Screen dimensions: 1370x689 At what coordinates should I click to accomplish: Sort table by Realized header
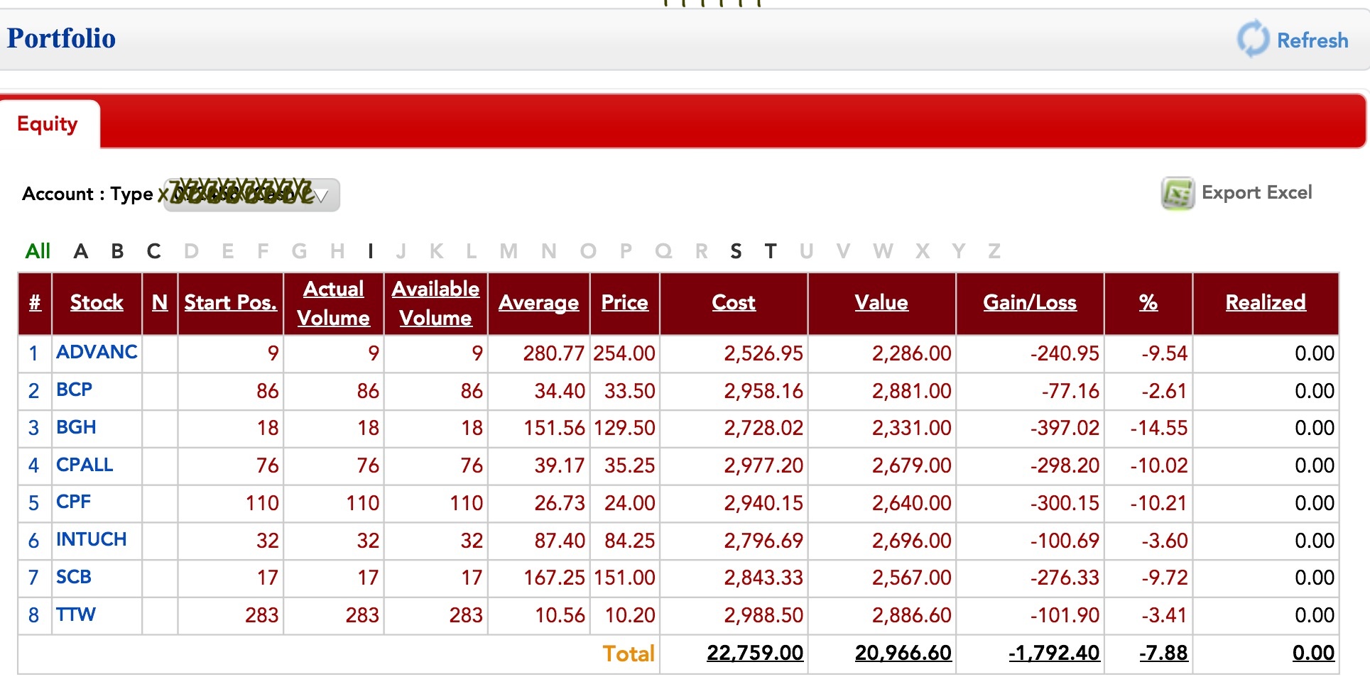[x=1266, y=303]
